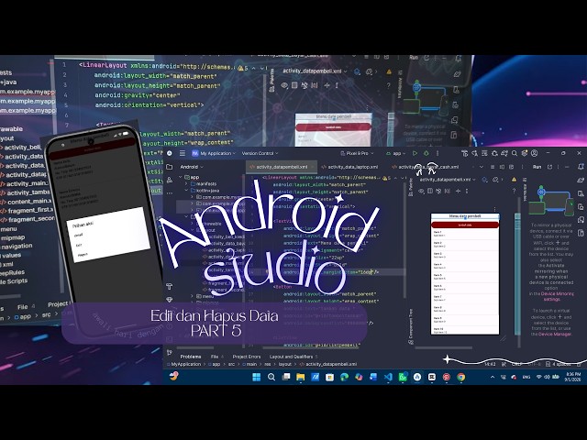The height and width of the screenshot is (440, 587).
Task: Select the manifests folder in project tree
Action: (204, 184)
